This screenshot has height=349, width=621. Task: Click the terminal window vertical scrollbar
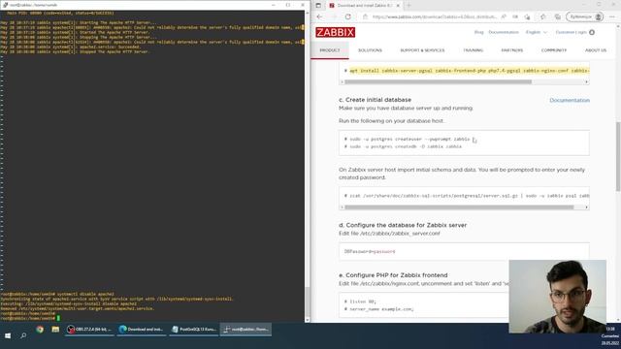(308, 302)
